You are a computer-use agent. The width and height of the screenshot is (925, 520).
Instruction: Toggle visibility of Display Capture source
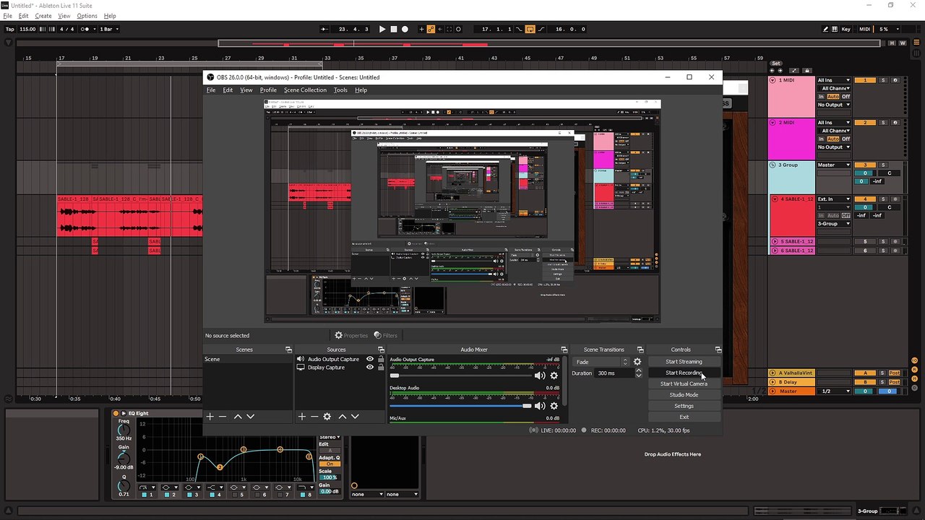[370, 368]
